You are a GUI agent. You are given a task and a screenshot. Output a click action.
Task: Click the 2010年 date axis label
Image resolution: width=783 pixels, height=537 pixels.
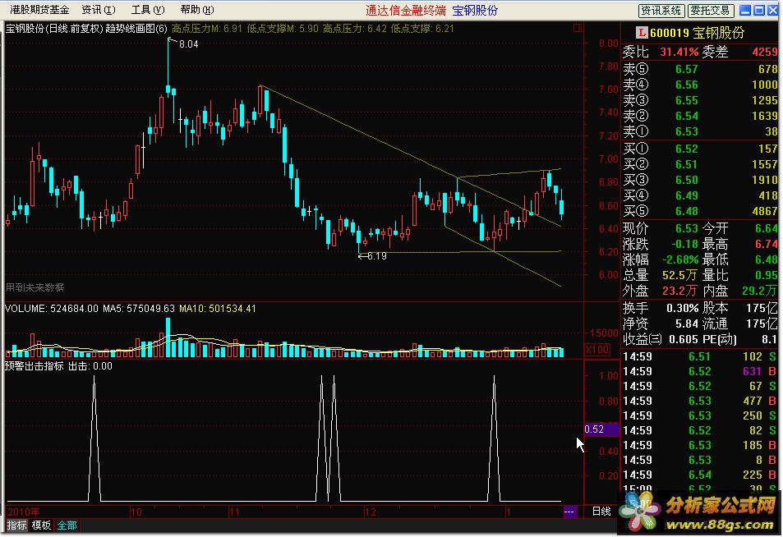[x=23, y=512]
